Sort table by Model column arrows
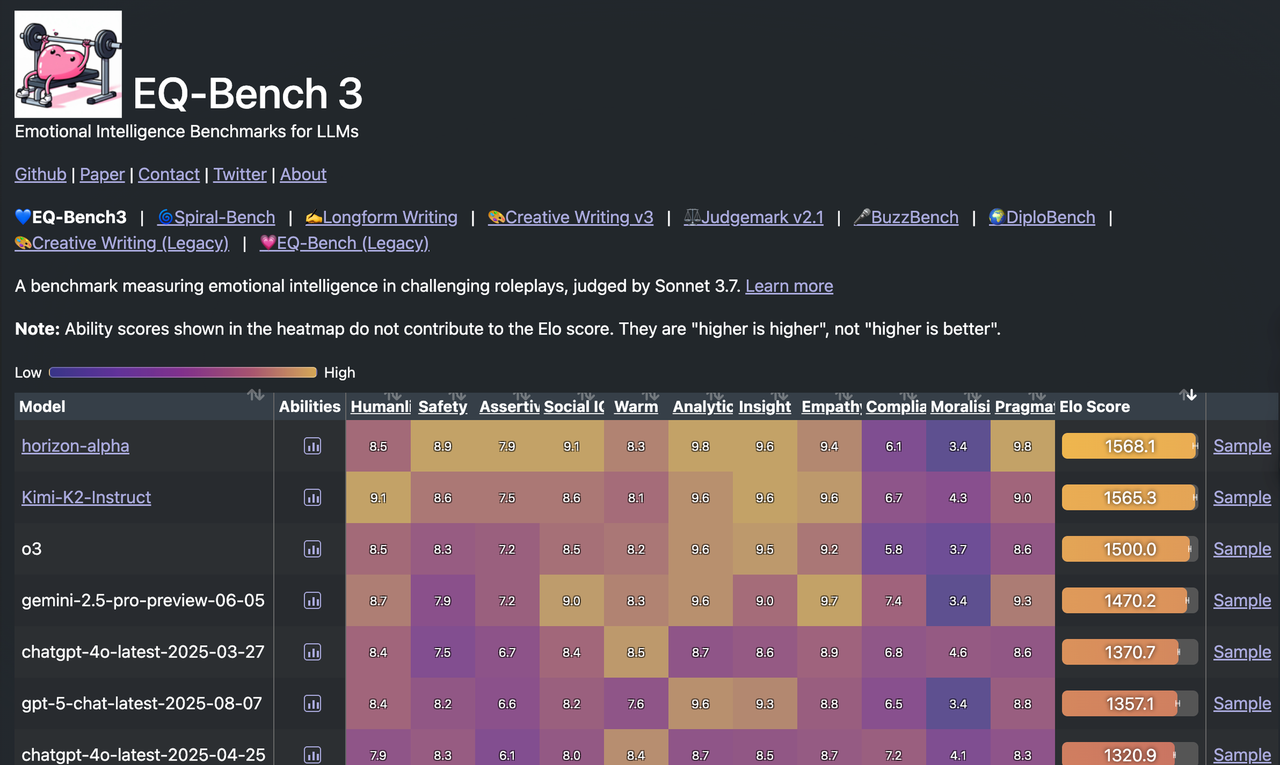The image size is (1280, 765). tap(256, 395)
